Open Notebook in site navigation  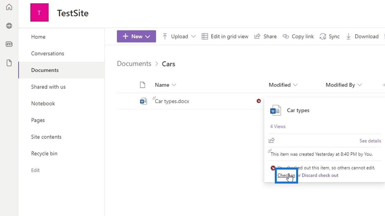tap(43, 103)
